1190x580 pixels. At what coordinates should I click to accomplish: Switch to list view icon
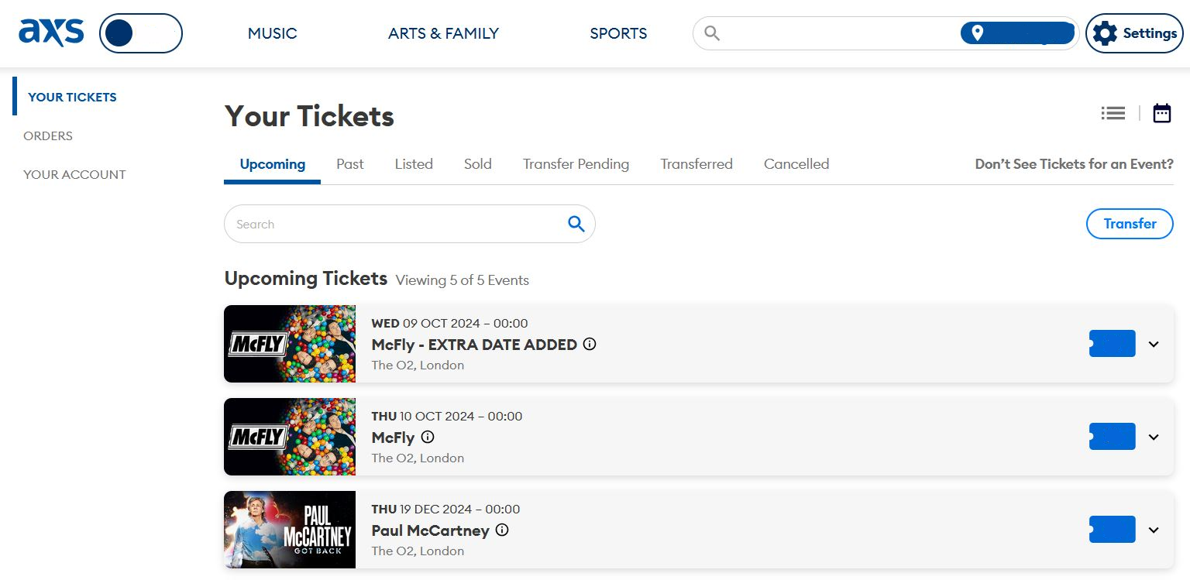1113,113
